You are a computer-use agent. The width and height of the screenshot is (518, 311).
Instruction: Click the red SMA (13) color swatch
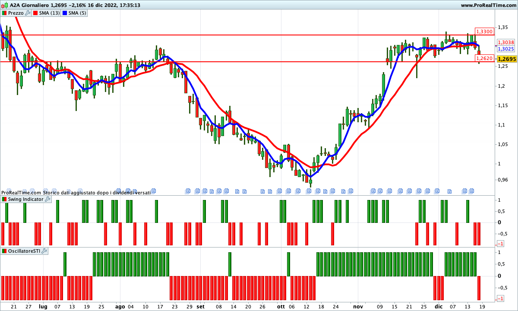pos(35,13)
